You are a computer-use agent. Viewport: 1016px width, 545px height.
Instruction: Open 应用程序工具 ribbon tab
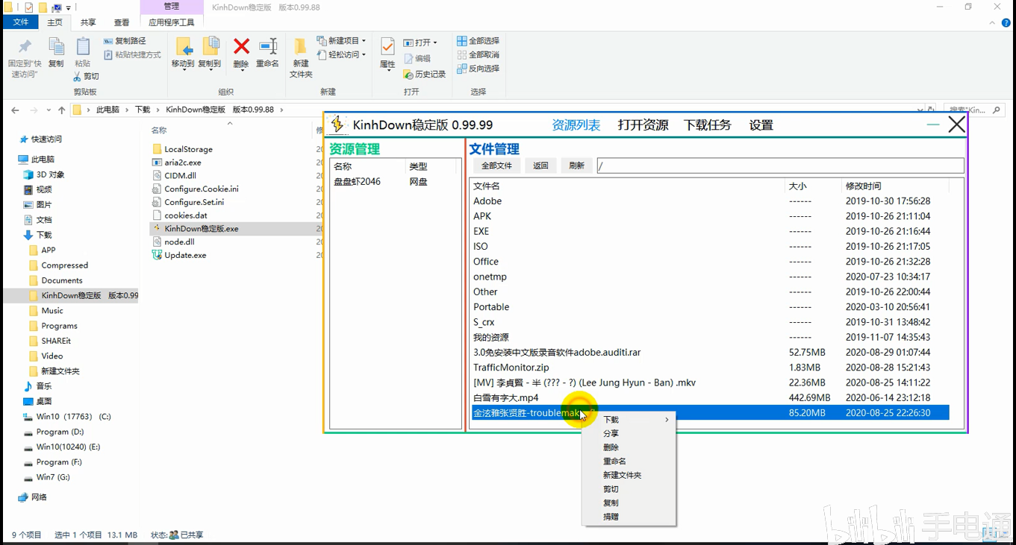tap(171, 22)
